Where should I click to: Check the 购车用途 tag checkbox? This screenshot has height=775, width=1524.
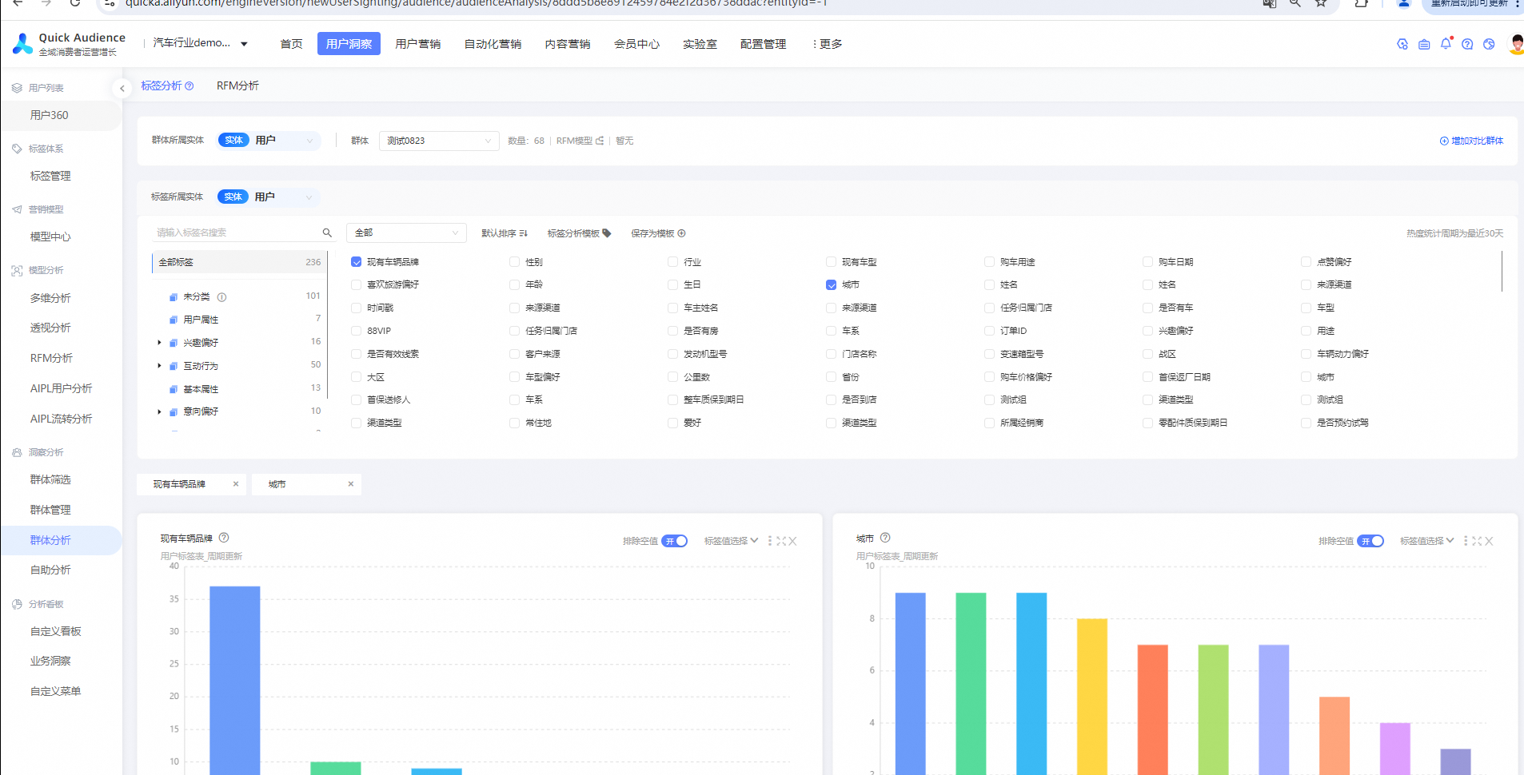990,262
